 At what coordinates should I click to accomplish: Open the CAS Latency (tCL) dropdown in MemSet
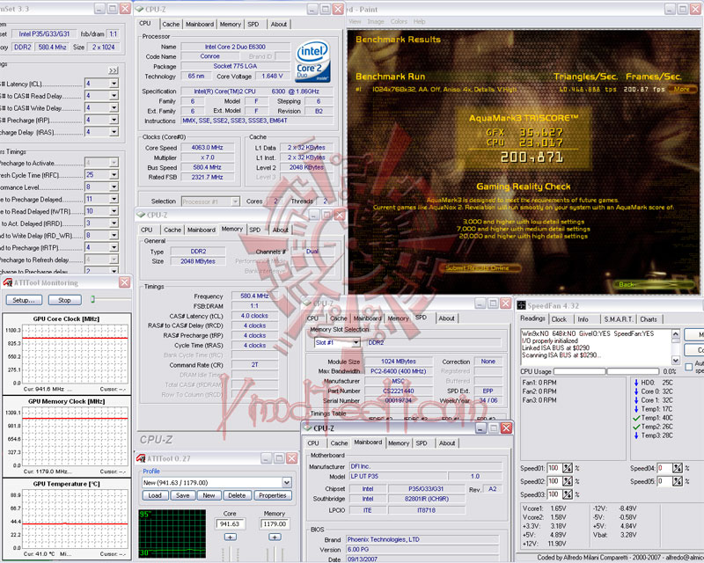(x=114, y=84)
